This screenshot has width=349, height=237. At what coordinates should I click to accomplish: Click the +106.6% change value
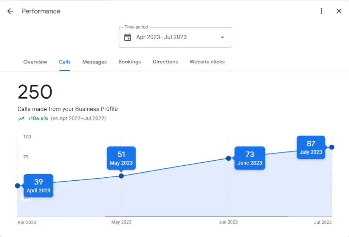click(38, 118)
